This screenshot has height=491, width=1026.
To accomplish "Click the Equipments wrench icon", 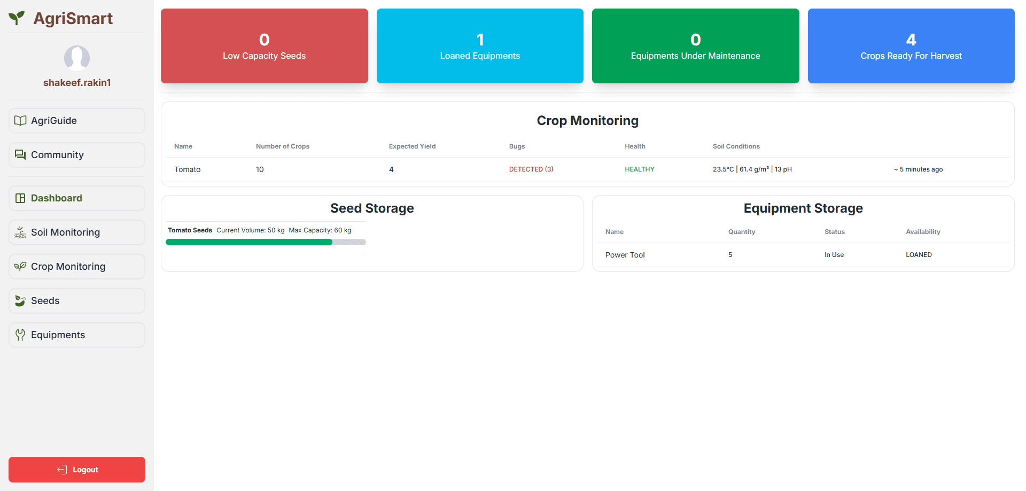I will tap(20, 335).
